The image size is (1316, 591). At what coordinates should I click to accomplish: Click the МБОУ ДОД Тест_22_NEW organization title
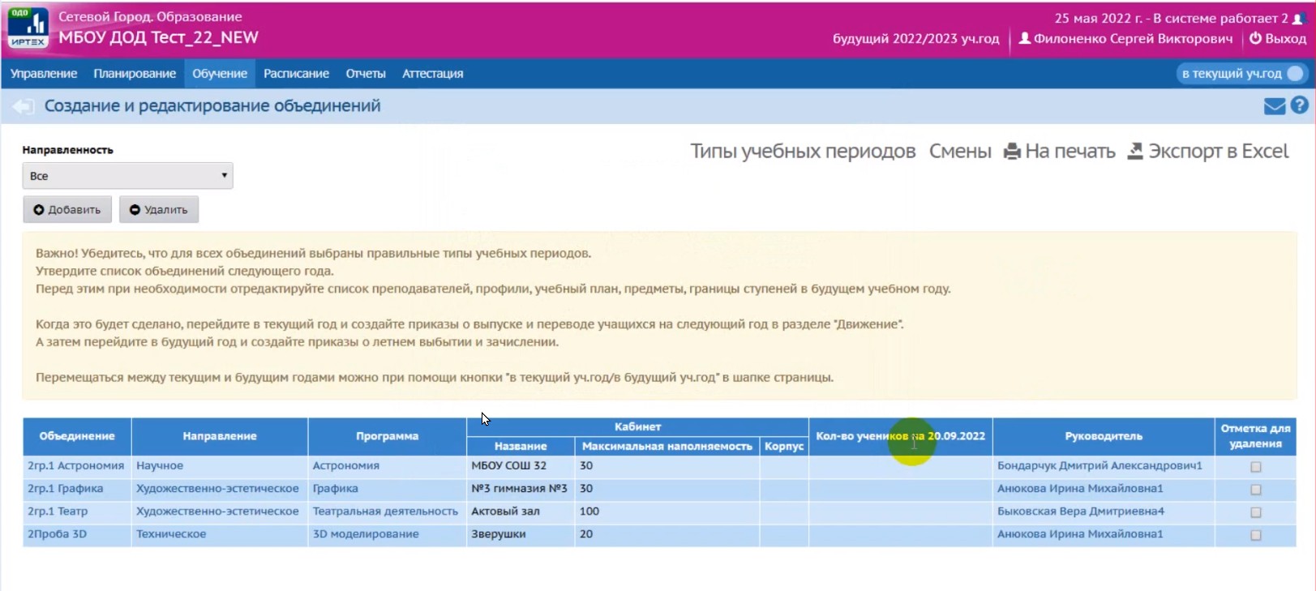[x=158, y=37]
